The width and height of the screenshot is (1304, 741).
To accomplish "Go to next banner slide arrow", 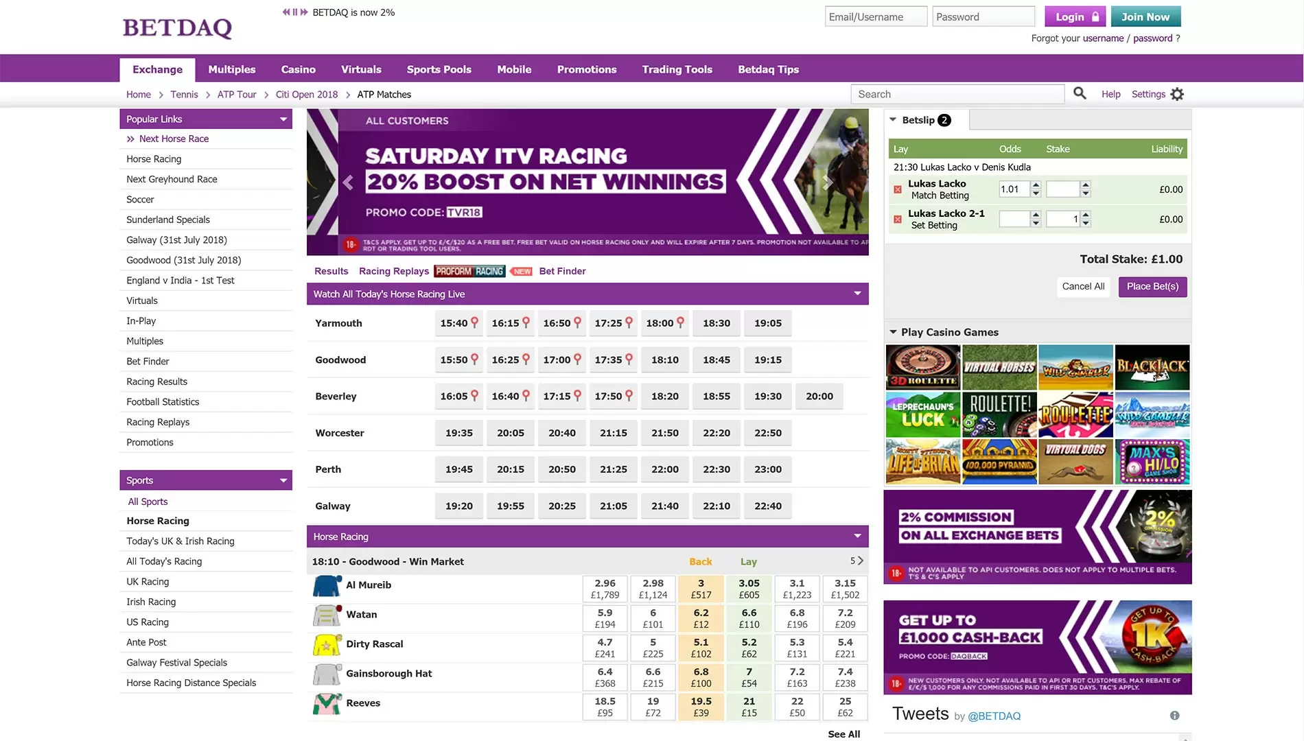I will (827, 183).
